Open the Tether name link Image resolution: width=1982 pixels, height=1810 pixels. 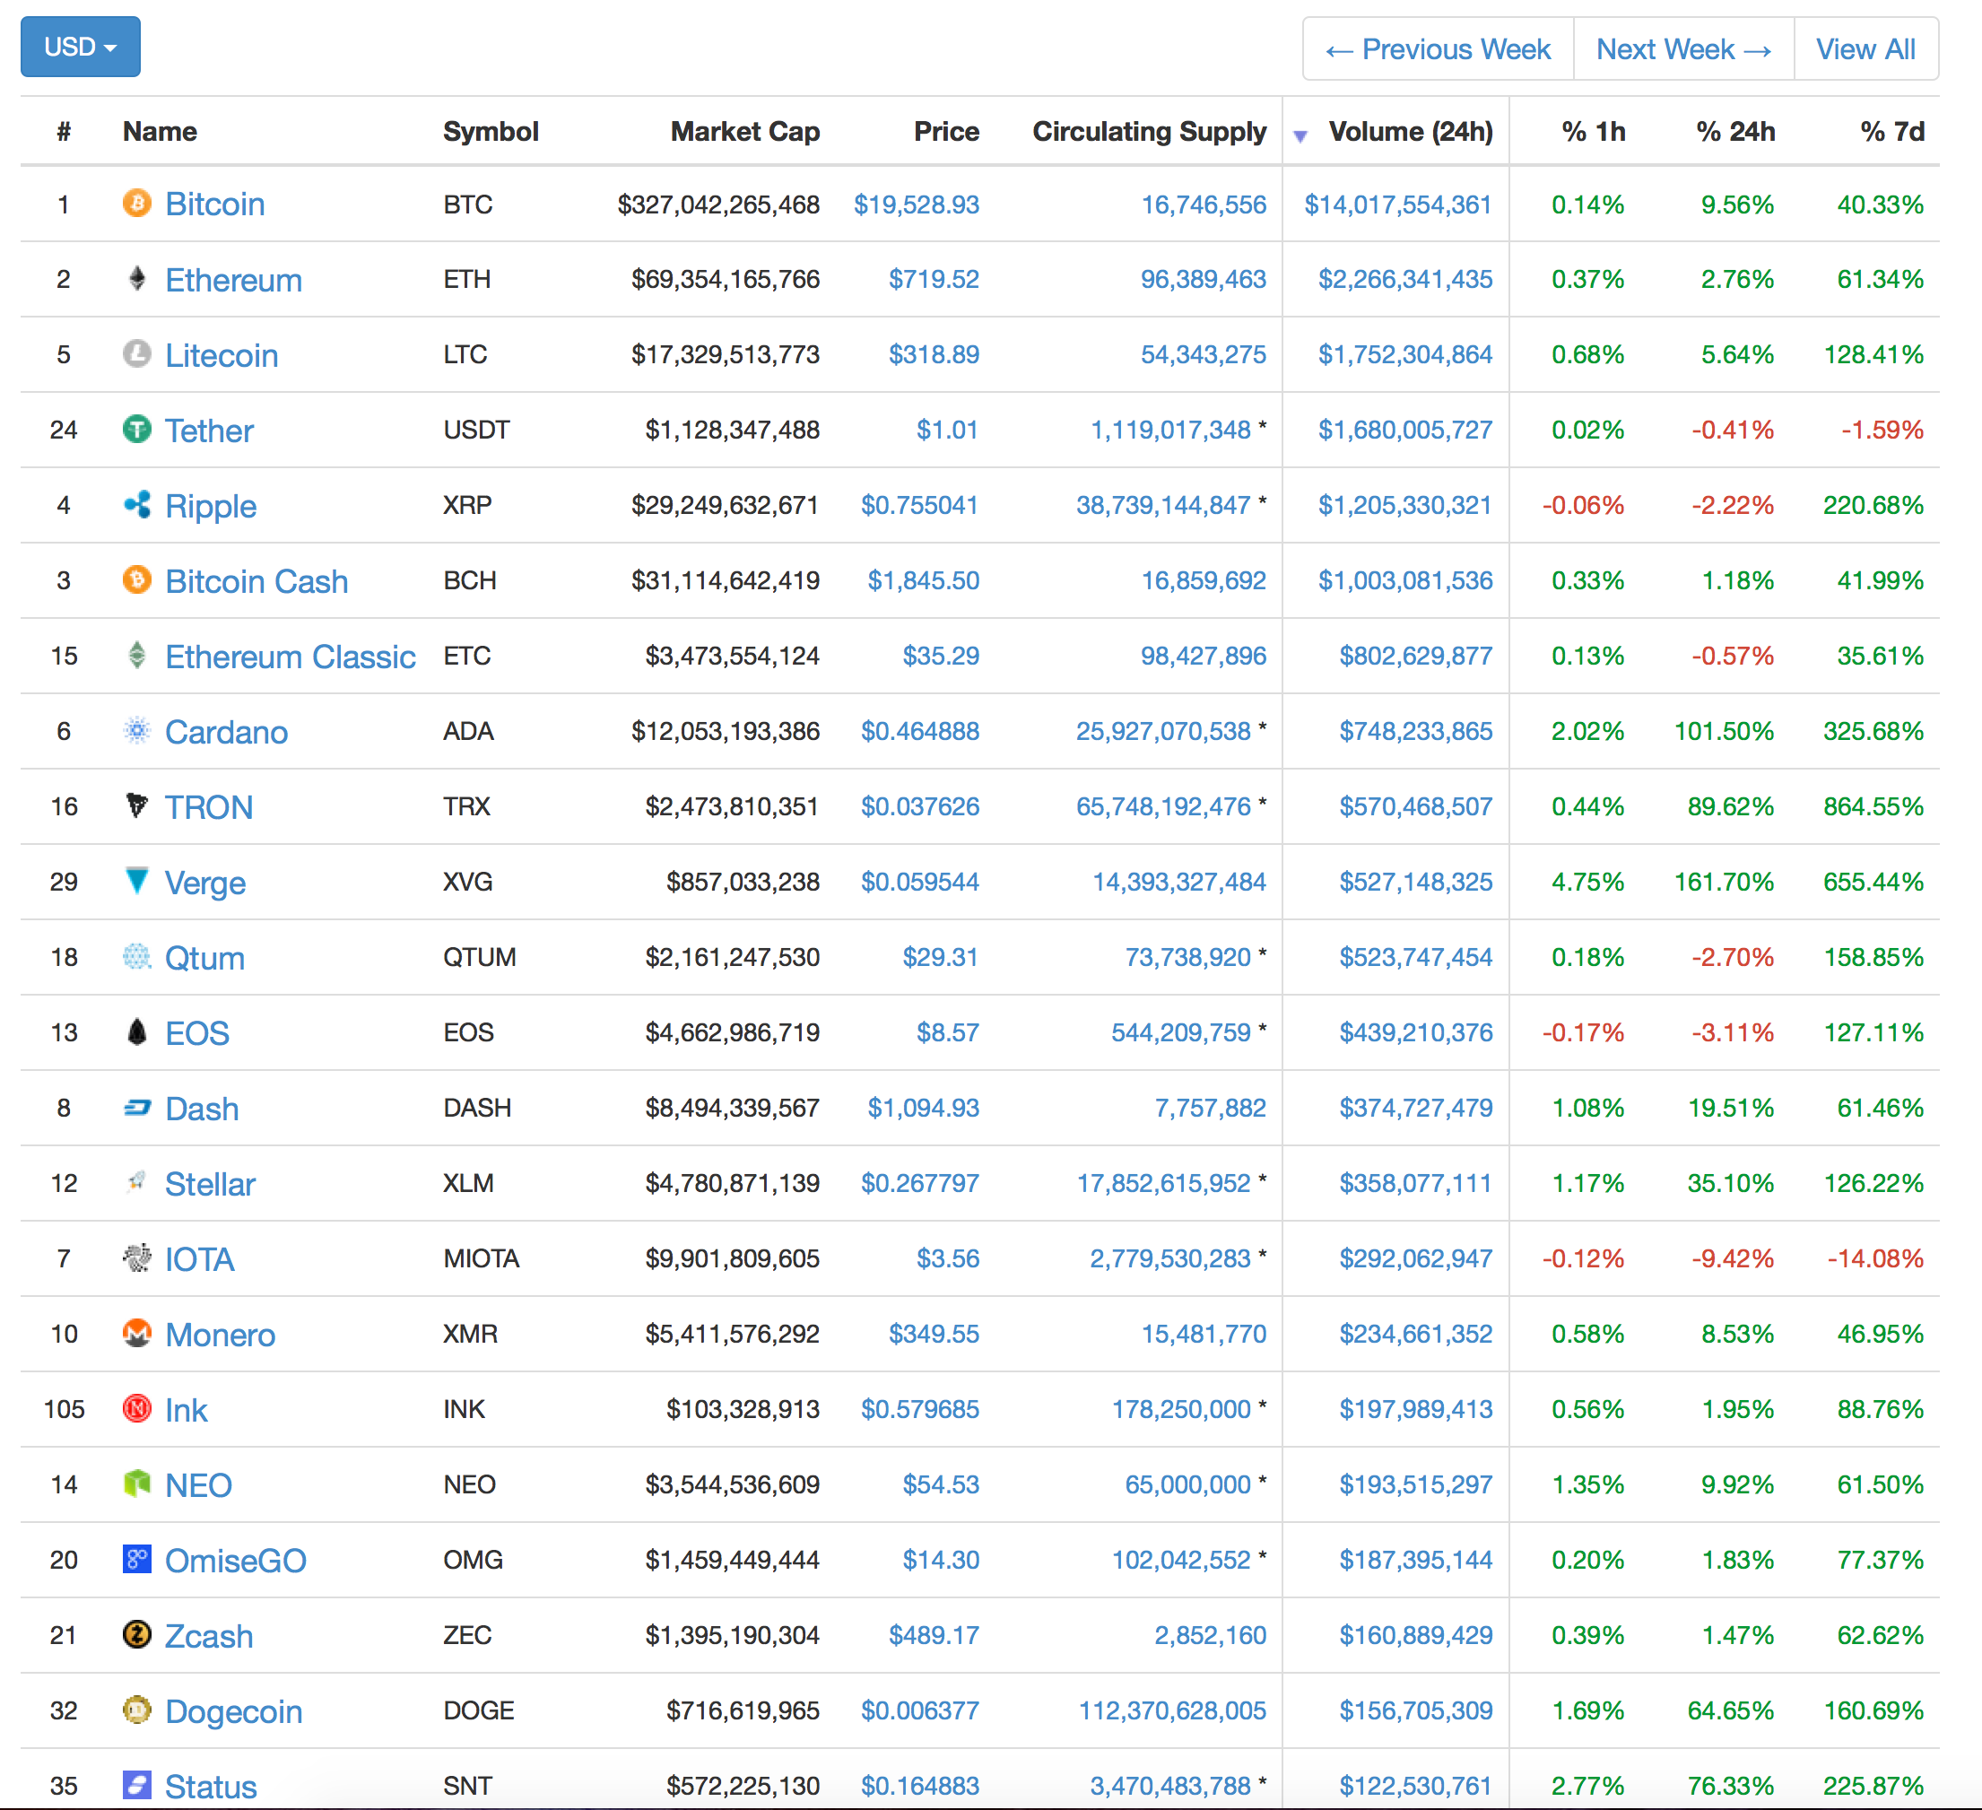click(208, 431)
